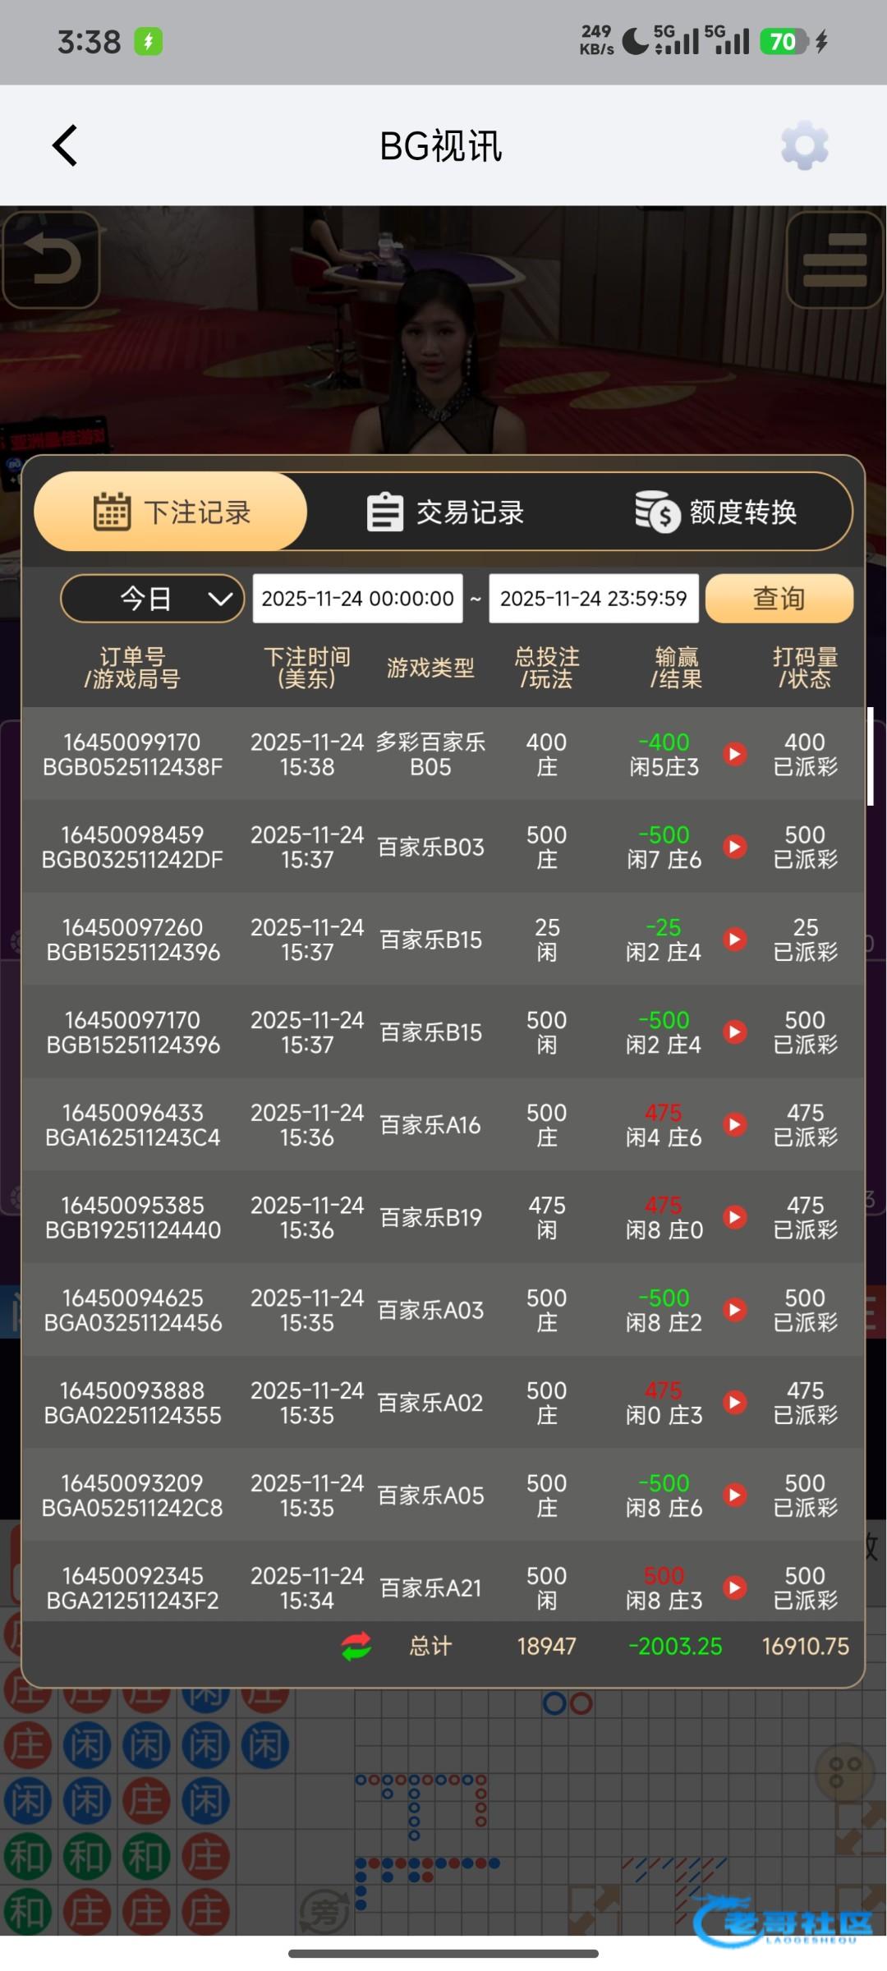This screenshot has height=1971, width=887.
Task: Play replay for order 16450099170
Action: [x=735, y=754]
